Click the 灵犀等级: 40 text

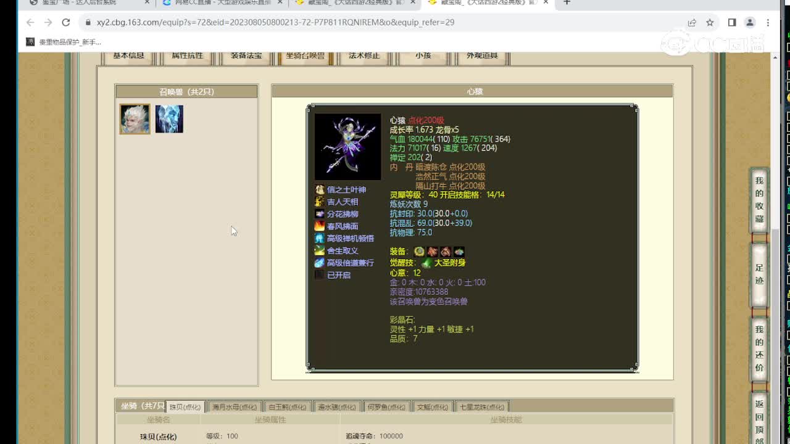tap(414, 195)
